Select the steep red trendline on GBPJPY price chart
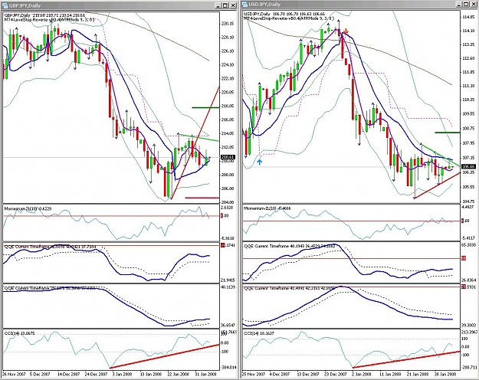This screenshot has width=479, height=380. (x=195, y=143)
